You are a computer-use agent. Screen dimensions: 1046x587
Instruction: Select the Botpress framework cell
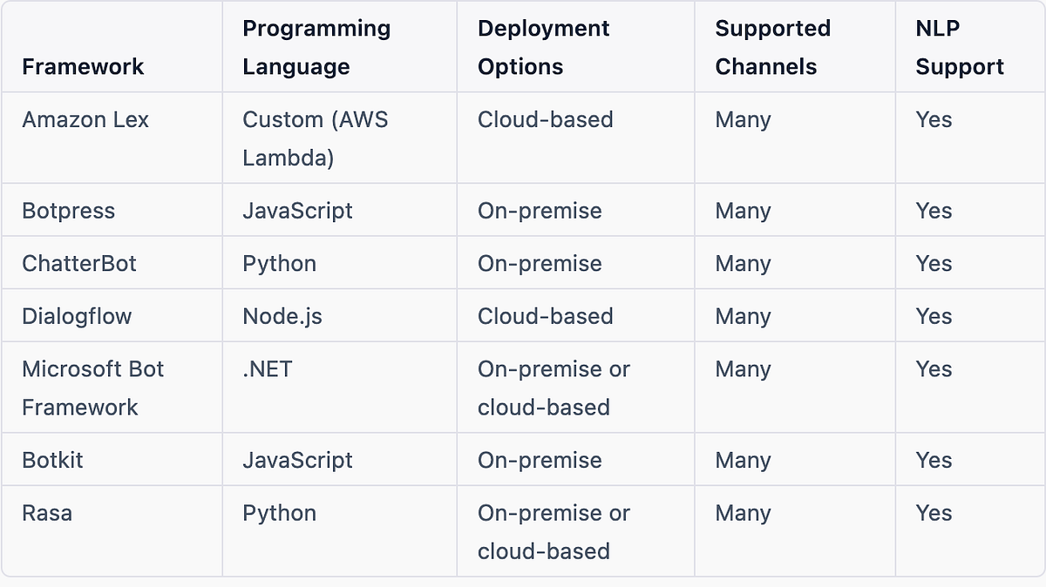[x=69, y=211]
